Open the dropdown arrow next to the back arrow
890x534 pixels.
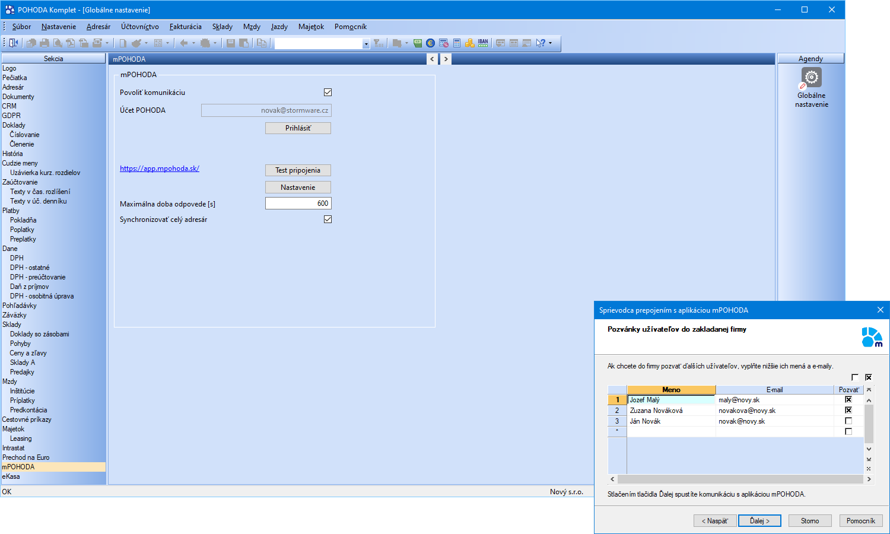pyautogui.click(x=193, y=43)
